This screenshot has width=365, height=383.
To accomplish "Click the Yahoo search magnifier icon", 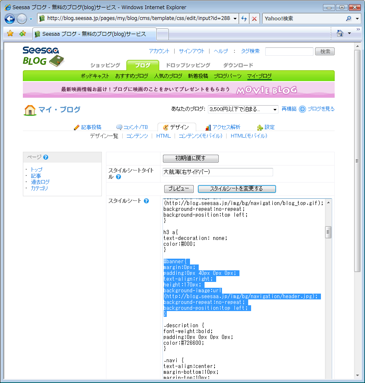I will tap(348, 19).
